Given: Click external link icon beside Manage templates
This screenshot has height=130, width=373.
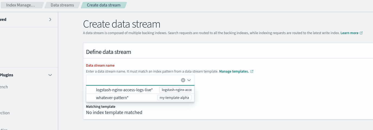Looking at the screenshot, I should click(x=252, y=71).
